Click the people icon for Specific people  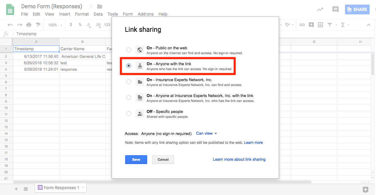click(140, 114)
